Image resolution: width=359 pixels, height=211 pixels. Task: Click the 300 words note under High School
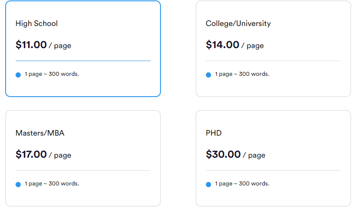52,74
